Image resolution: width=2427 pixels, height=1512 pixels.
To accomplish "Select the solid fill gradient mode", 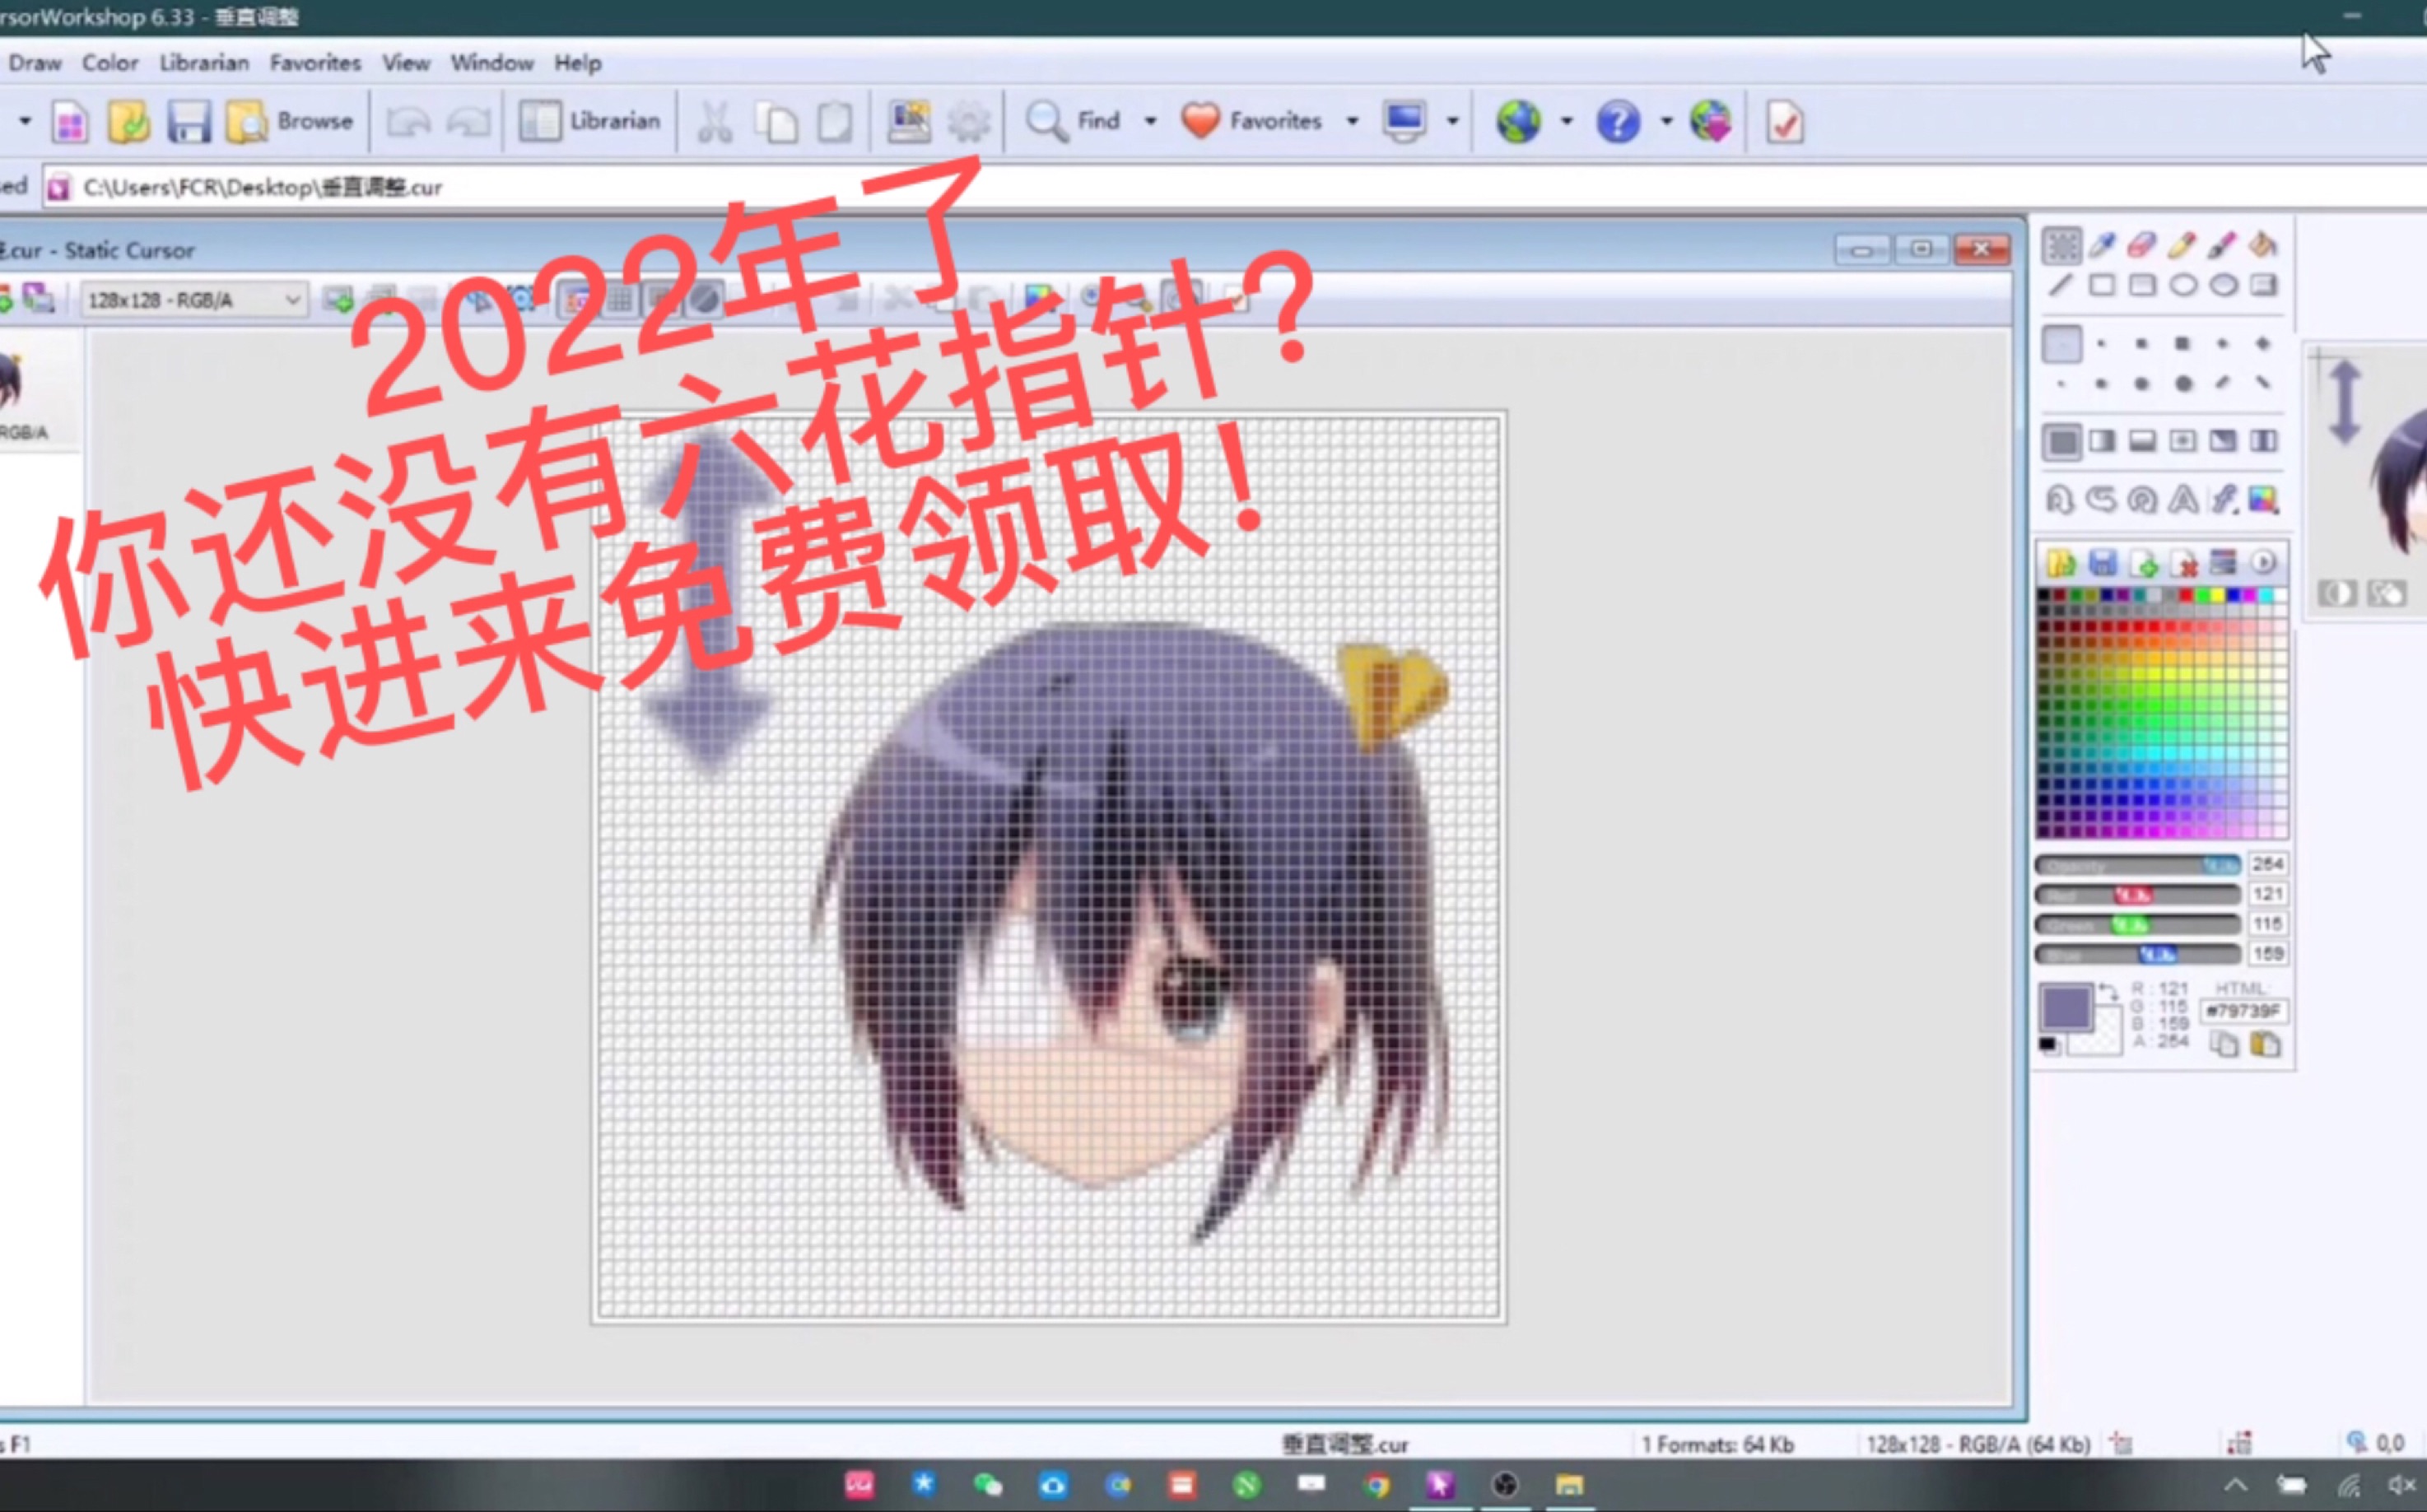I will coord(2062,441).
